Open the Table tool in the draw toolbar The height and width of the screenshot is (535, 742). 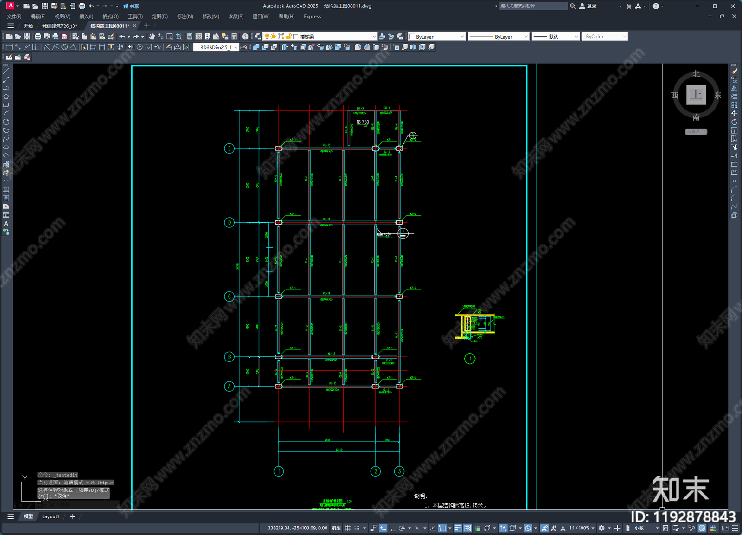[x=6, y=215]
